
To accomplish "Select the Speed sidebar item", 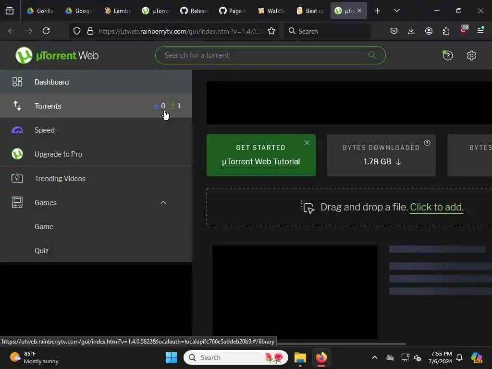I will 96,130.
